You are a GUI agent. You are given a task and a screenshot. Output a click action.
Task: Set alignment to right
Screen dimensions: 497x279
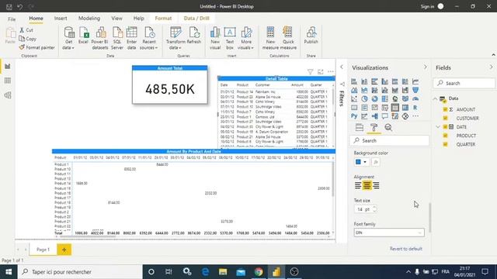tap(376, 185)
